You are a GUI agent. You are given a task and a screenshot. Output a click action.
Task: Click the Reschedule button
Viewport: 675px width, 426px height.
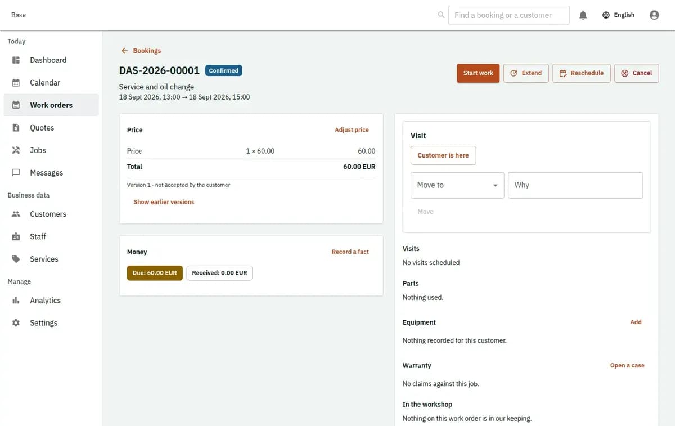coord(582,73)
